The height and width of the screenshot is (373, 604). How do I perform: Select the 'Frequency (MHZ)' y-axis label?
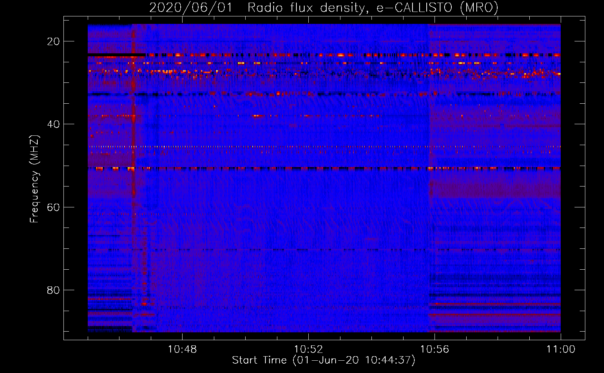point(34,179)
